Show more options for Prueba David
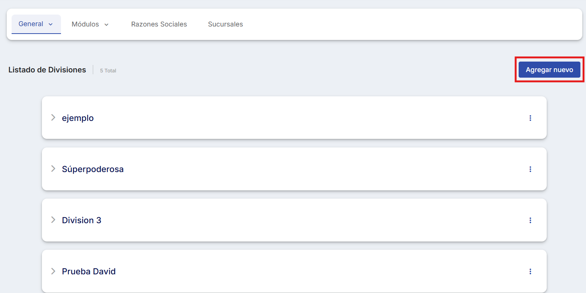Viewport: 586px width, 293px height. coord(530,271)
